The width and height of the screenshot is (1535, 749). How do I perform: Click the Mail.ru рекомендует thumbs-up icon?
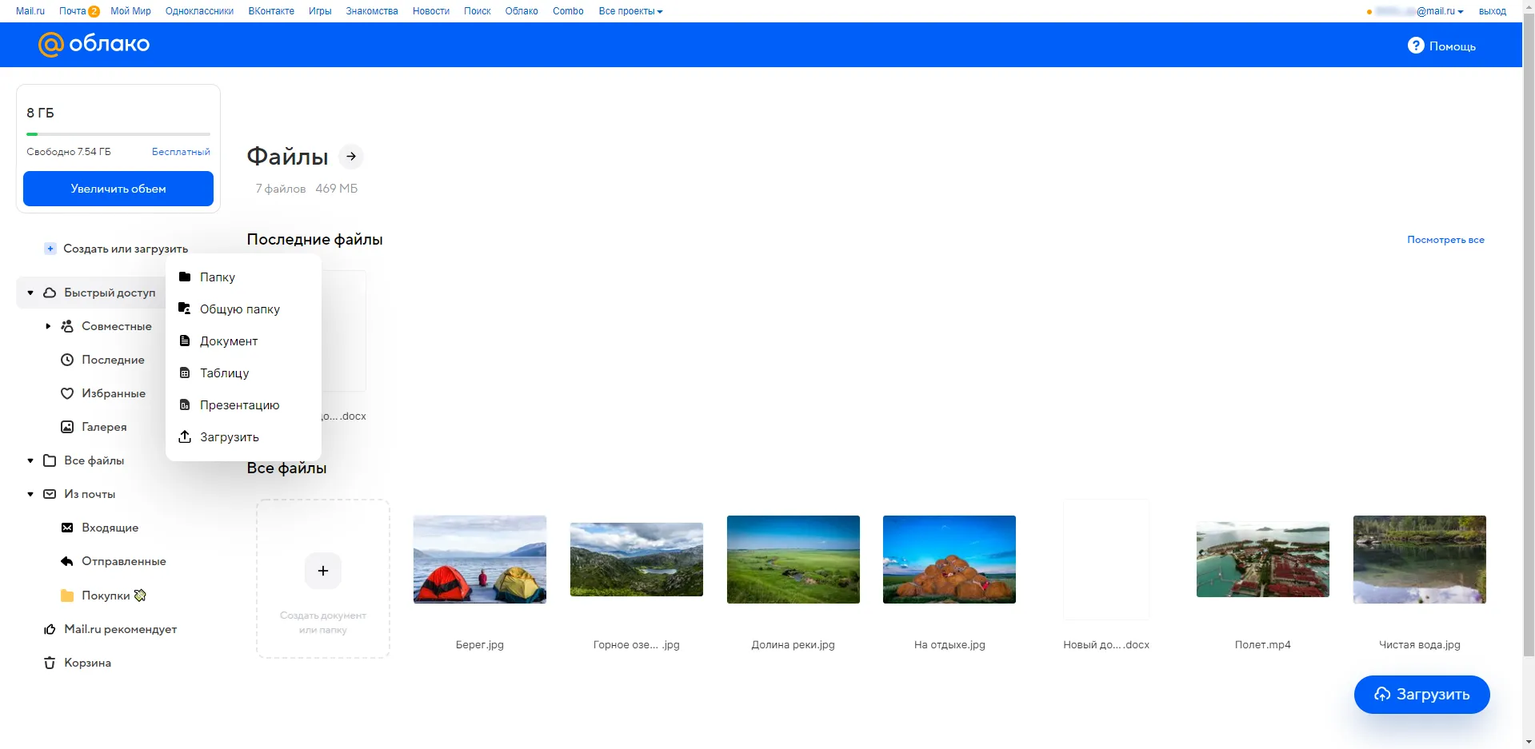[50, 629]
